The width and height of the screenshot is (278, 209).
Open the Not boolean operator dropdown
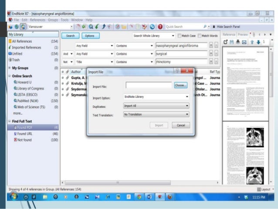click(x=68, y=62)
